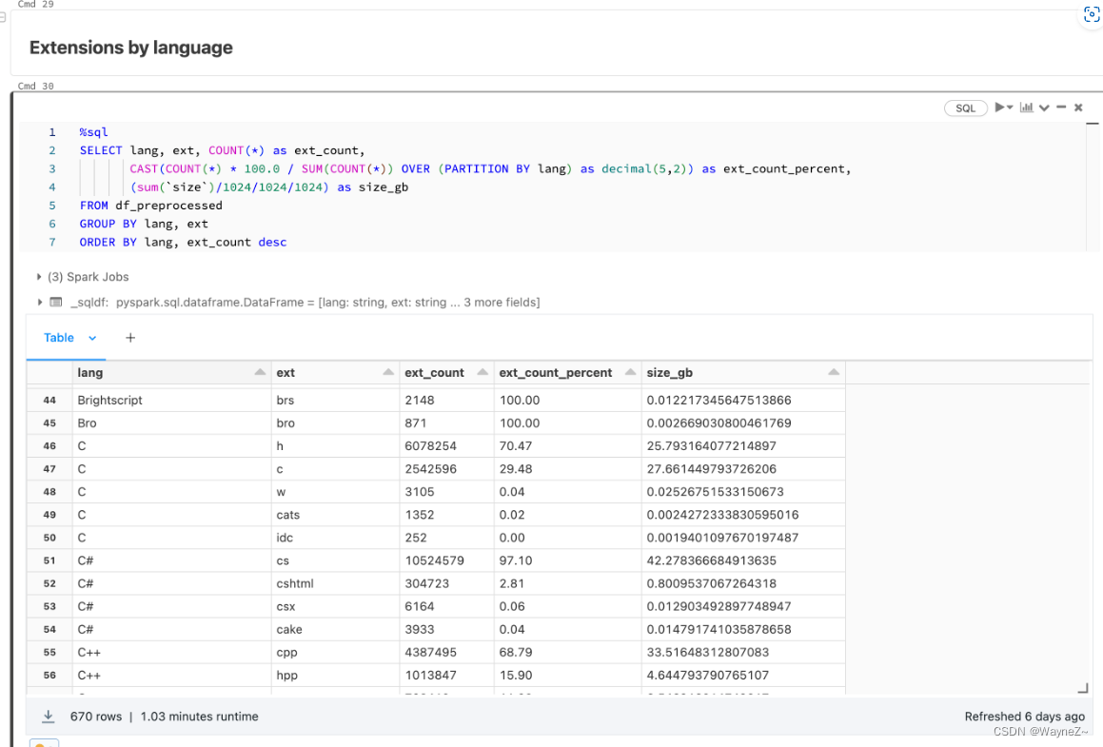Run the cell with play icon

[x=999, y=108]
